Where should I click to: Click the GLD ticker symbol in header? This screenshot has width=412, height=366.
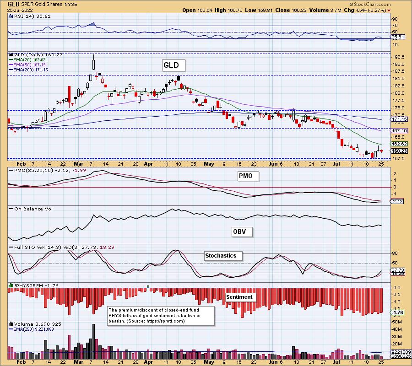(x=13, y=4)
